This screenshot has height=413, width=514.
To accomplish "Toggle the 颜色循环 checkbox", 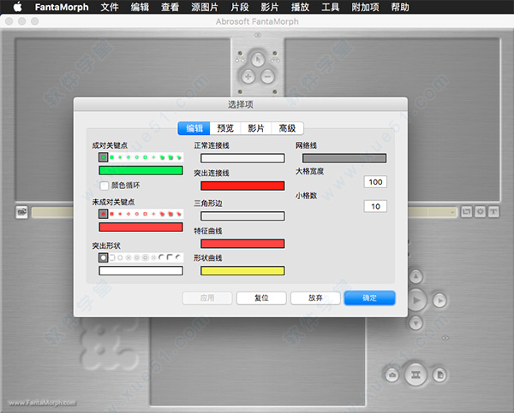I will pyautogui.click(x=104, y=186).
